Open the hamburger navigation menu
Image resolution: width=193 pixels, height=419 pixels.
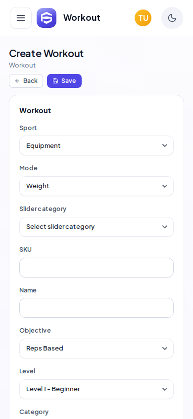21,18
